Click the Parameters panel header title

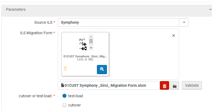click(x=16, y=9)
